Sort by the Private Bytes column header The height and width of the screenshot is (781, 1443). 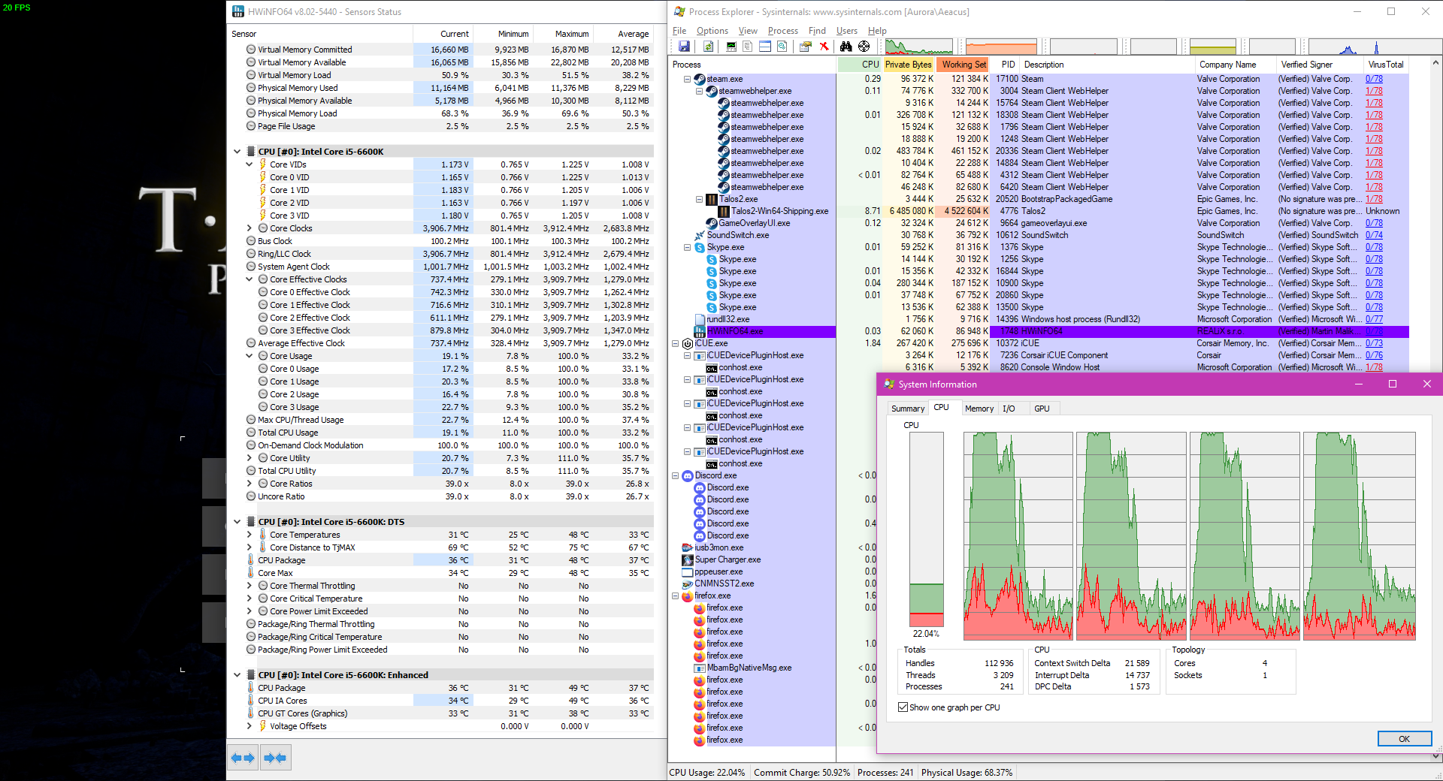(x=908, y=65)
